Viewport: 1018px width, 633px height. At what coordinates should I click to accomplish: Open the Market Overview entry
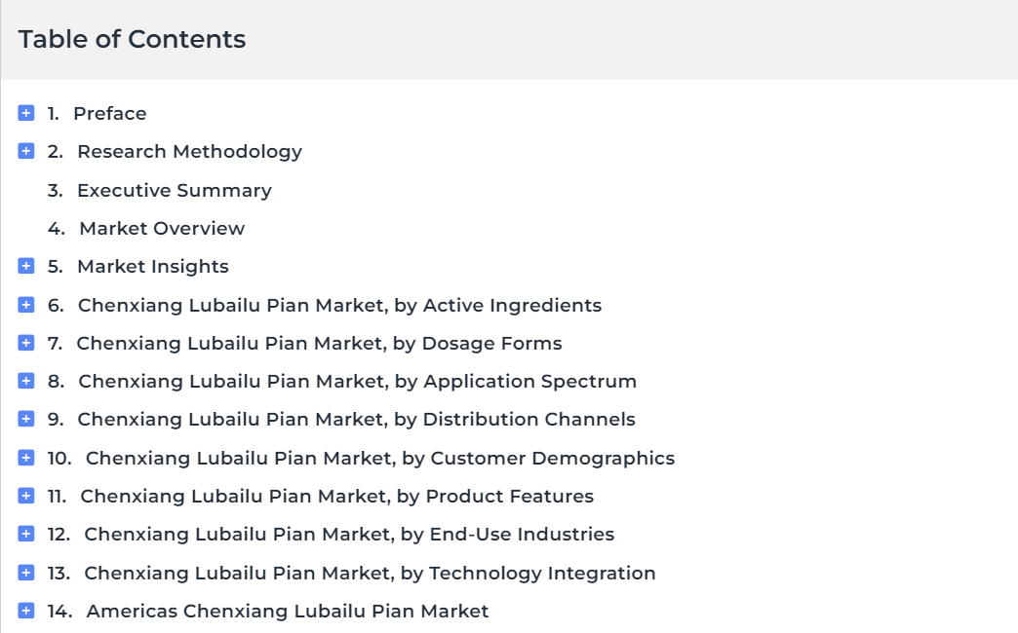162,228
